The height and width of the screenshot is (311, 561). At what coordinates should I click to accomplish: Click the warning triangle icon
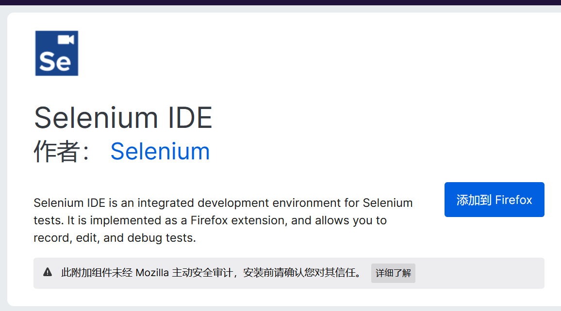coord(48,272)
